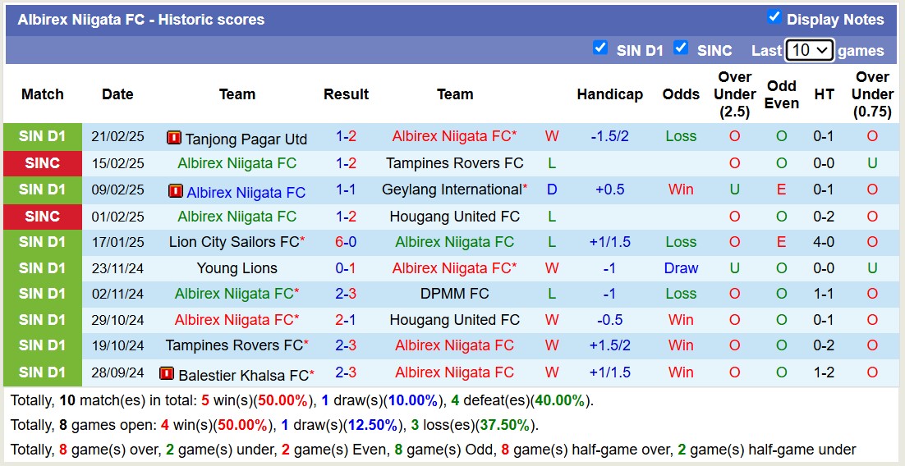This screenshot has width=905, height=466.
Task: Click the Over Under (2.5) column header
Action: [734, 94]
